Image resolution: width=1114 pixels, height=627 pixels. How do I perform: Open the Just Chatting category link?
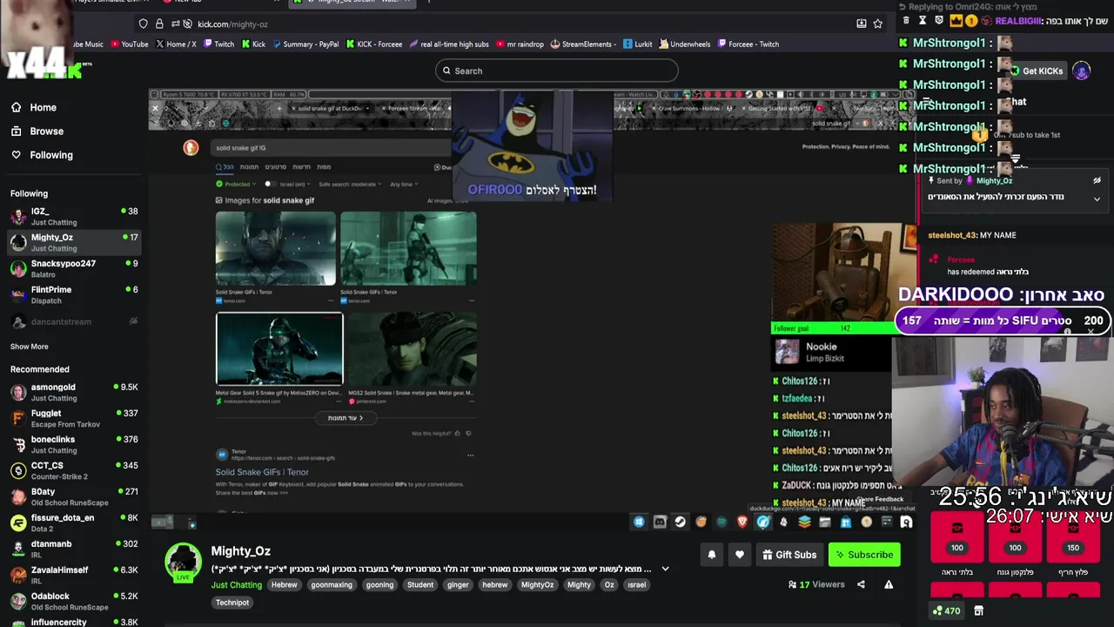(x=236, y=584)
